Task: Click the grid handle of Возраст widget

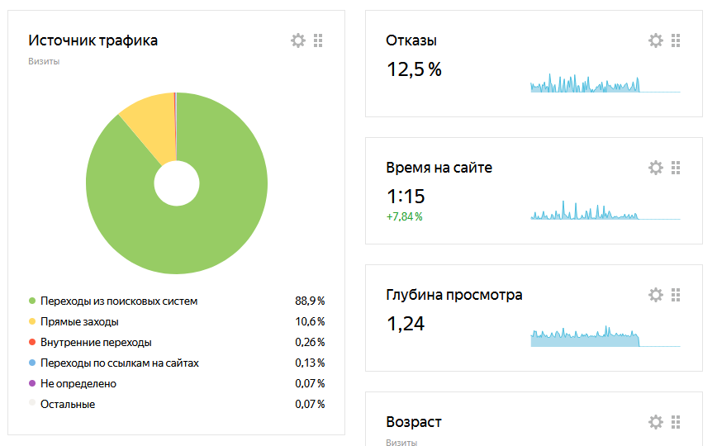Action: click(x=676, y=422)
